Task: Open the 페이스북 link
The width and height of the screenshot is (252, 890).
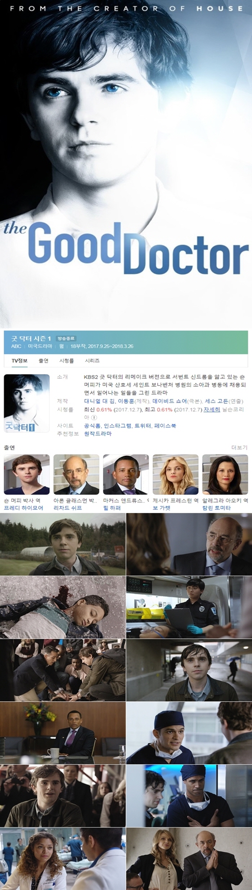Action: [x=165, y=426]
